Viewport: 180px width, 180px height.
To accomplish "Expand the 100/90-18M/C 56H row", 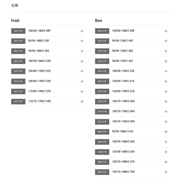I will (166, 142).
